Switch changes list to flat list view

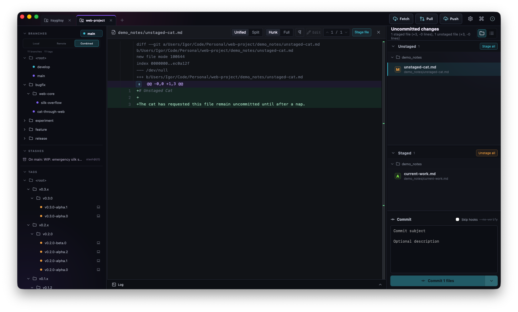pos(491,33)
